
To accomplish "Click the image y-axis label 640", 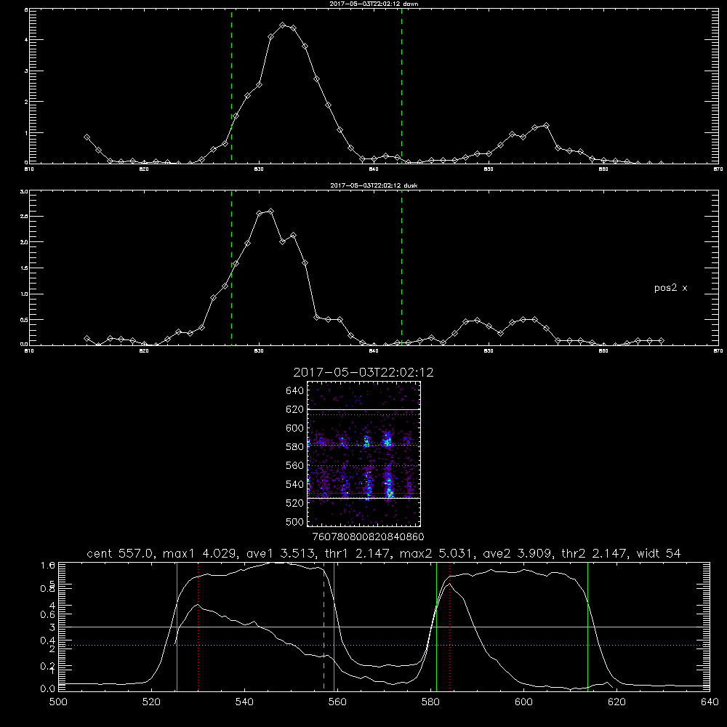I will coord(294,391).
